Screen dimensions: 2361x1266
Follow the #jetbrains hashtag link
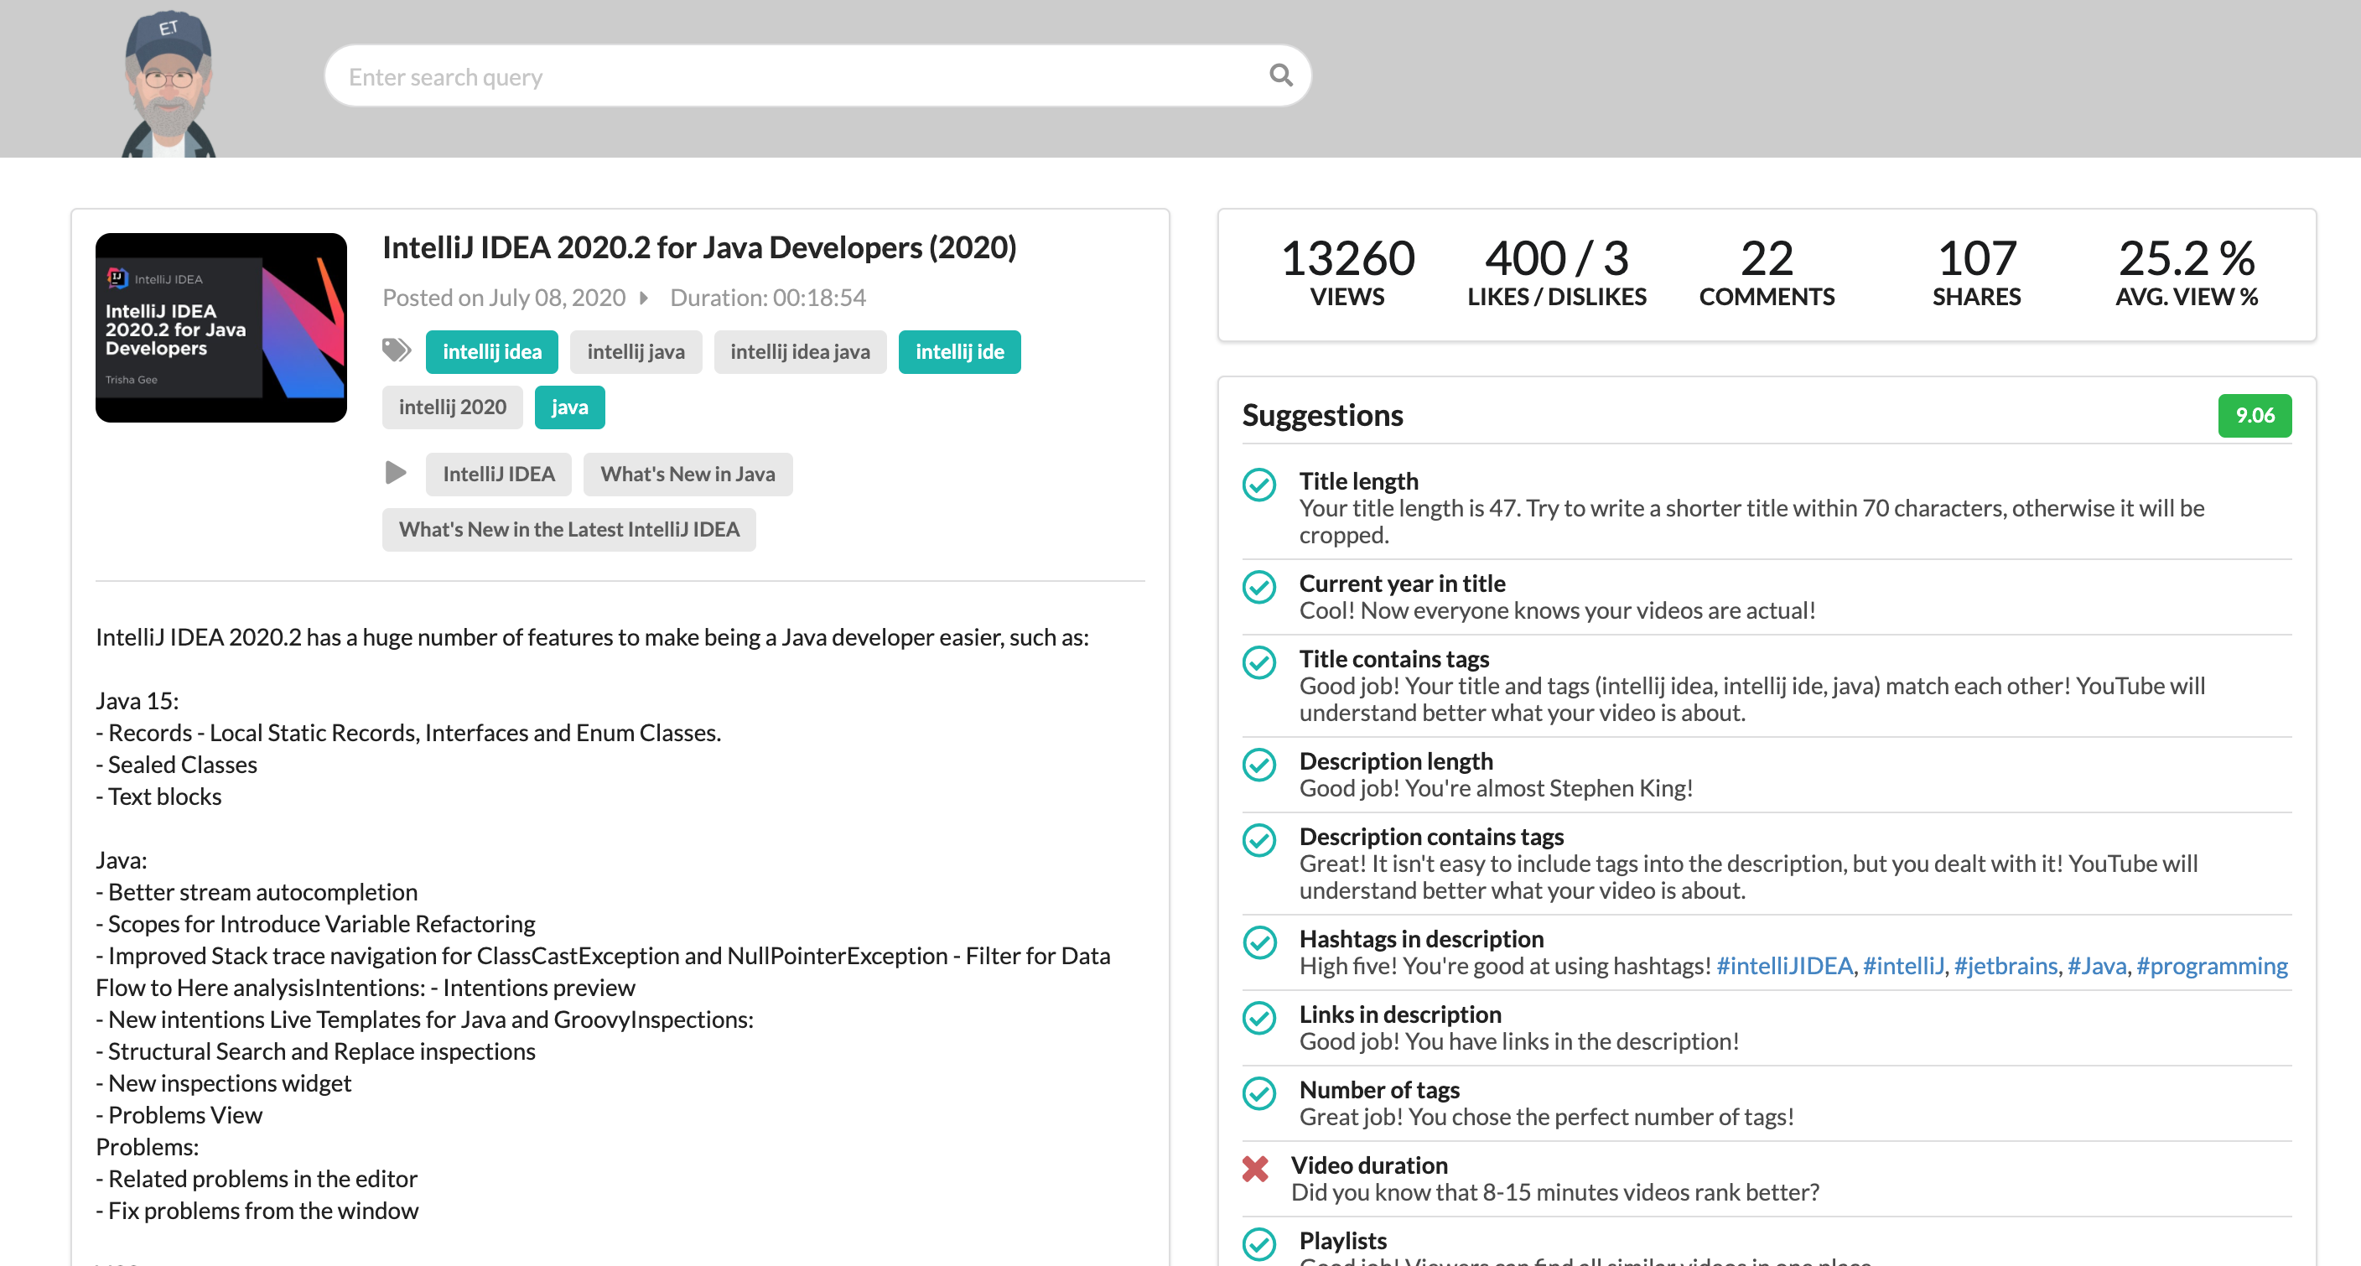coord(2006,966)
